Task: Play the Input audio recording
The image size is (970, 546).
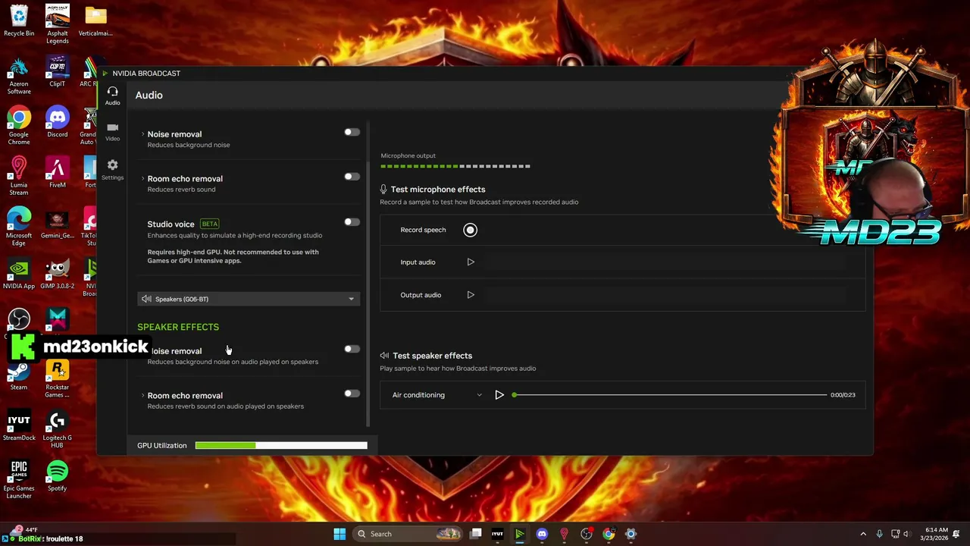Action: point(471,262)
